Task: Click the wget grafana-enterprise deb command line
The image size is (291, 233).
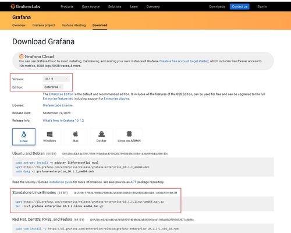Action: point(82,167)
